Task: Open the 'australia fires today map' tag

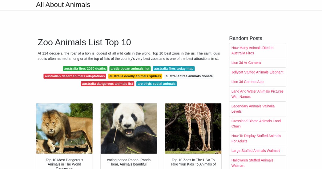Action: click(174, 69)
